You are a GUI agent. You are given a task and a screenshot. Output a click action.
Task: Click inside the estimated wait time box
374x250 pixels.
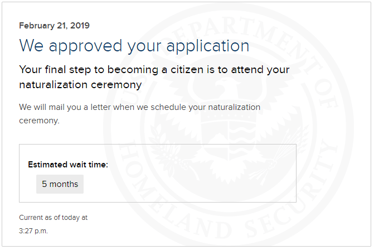point(158,173)
